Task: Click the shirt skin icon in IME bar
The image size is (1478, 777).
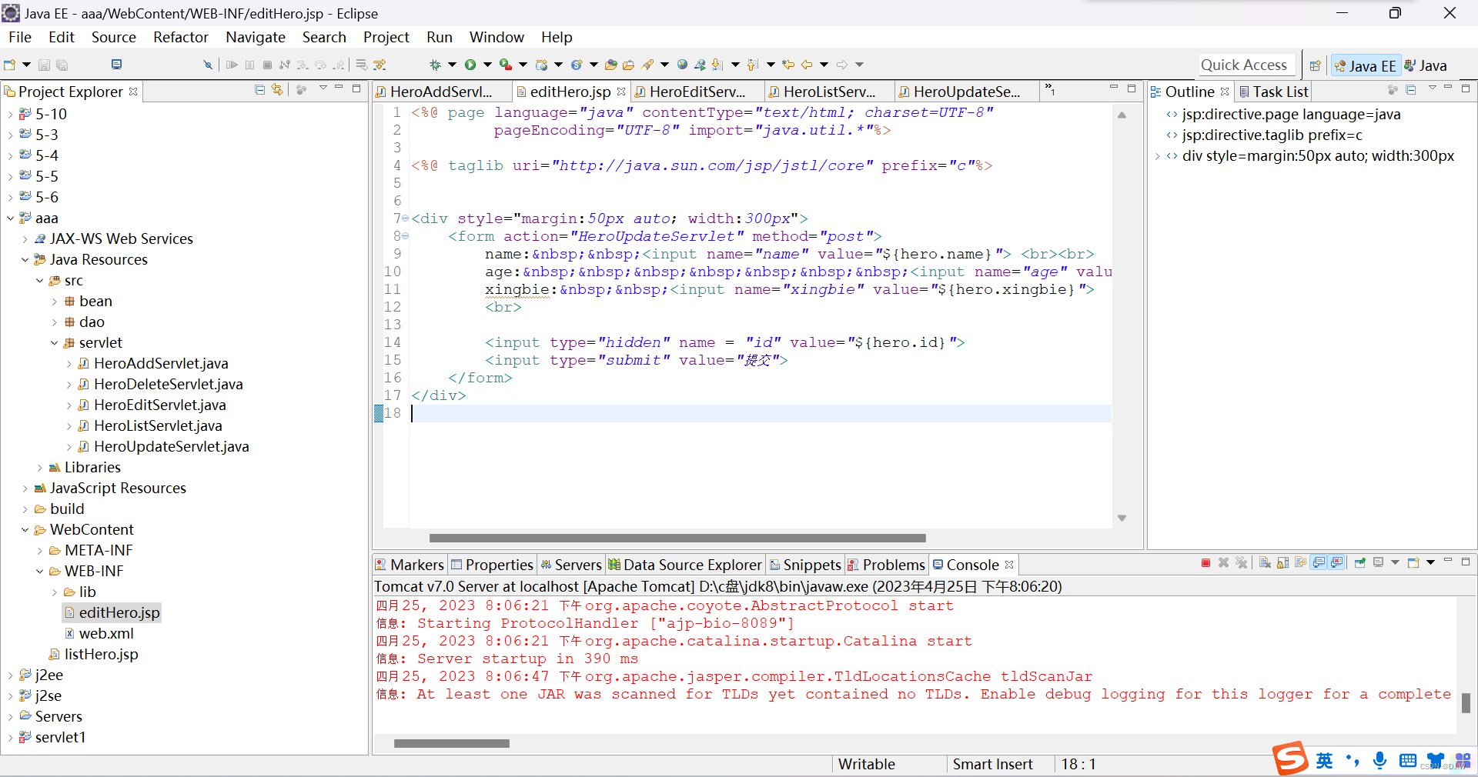Action: pos(1435,760)
